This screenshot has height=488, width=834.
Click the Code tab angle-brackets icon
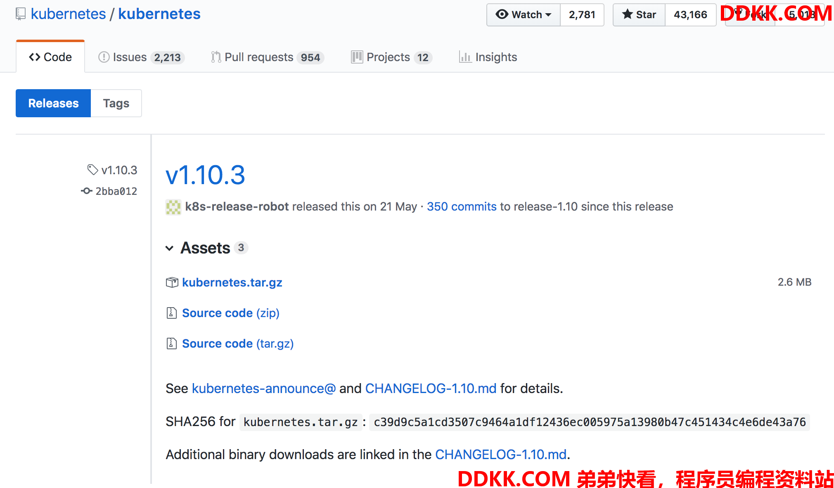[35, 57]
